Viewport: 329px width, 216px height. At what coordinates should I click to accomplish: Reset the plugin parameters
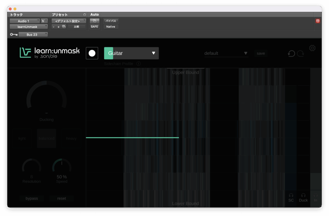(62, 198)
